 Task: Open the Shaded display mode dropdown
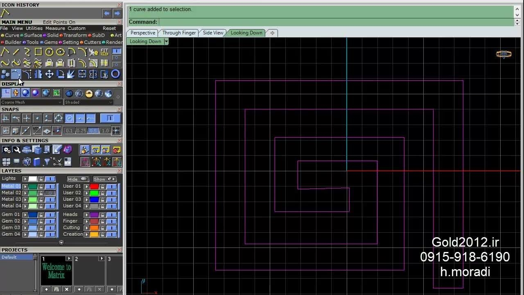point(88,102)
